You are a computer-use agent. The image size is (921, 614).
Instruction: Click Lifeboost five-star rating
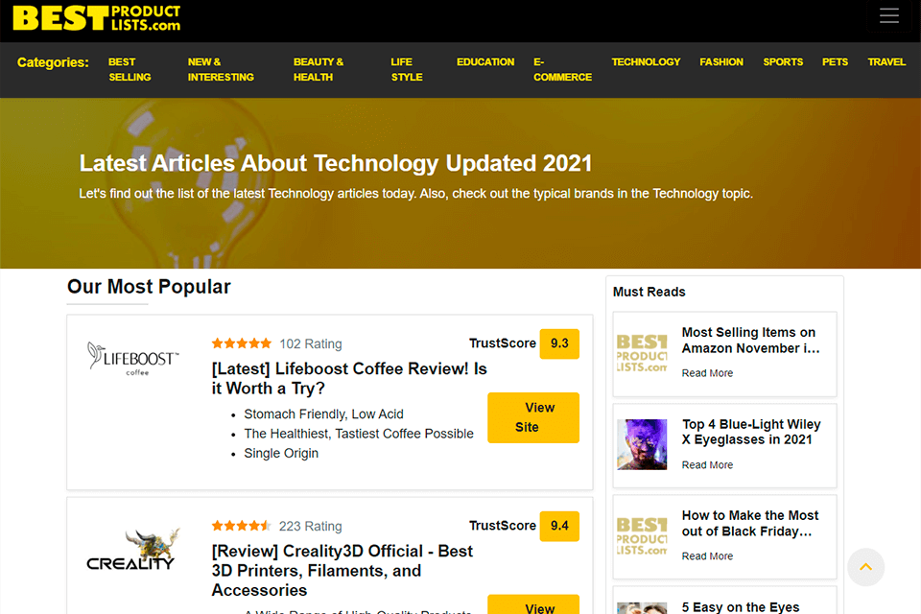click(242, 343)
